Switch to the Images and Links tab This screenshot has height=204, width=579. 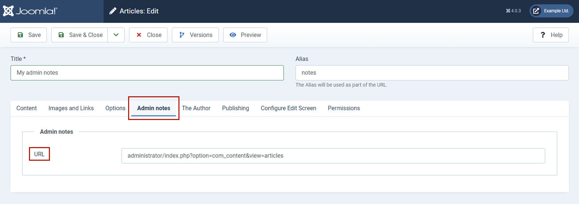71,108
